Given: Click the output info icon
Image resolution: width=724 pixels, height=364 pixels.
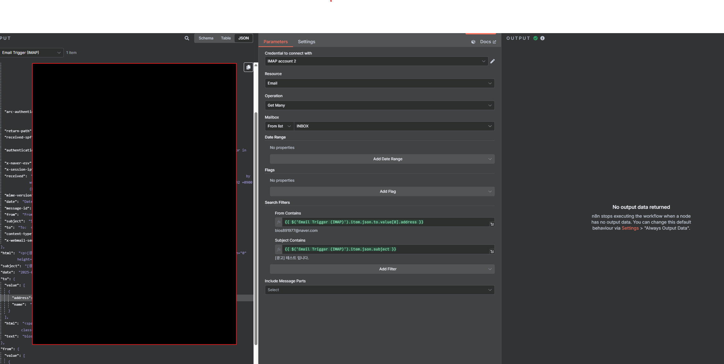Looking at the screenshot, I should (x=542, y=38).
